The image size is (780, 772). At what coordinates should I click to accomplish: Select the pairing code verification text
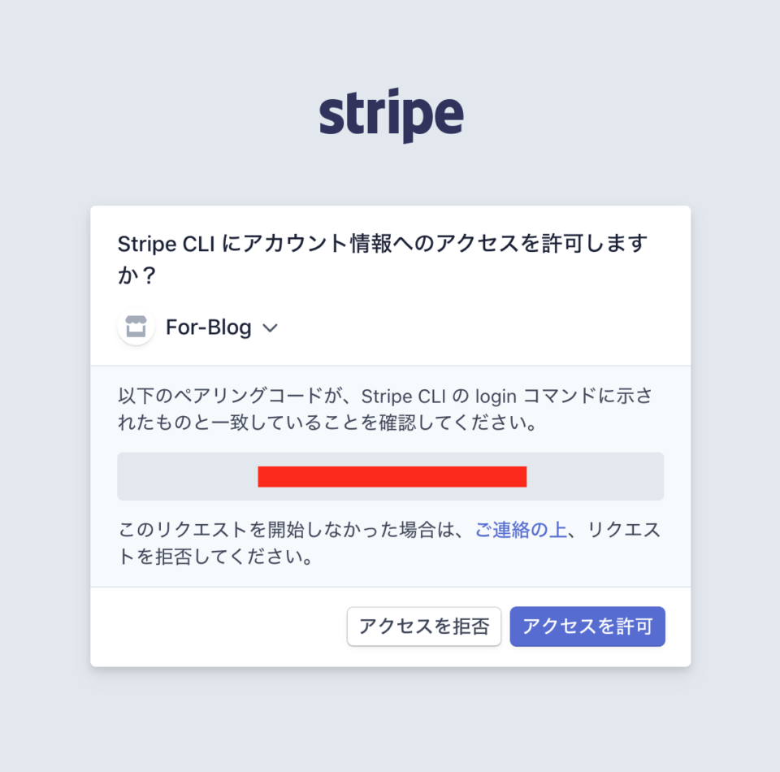point(388,410)
